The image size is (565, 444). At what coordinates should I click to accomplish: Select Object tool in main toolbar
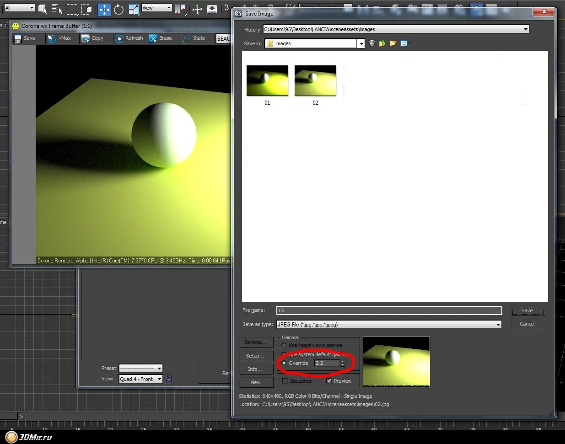point(43,9)
